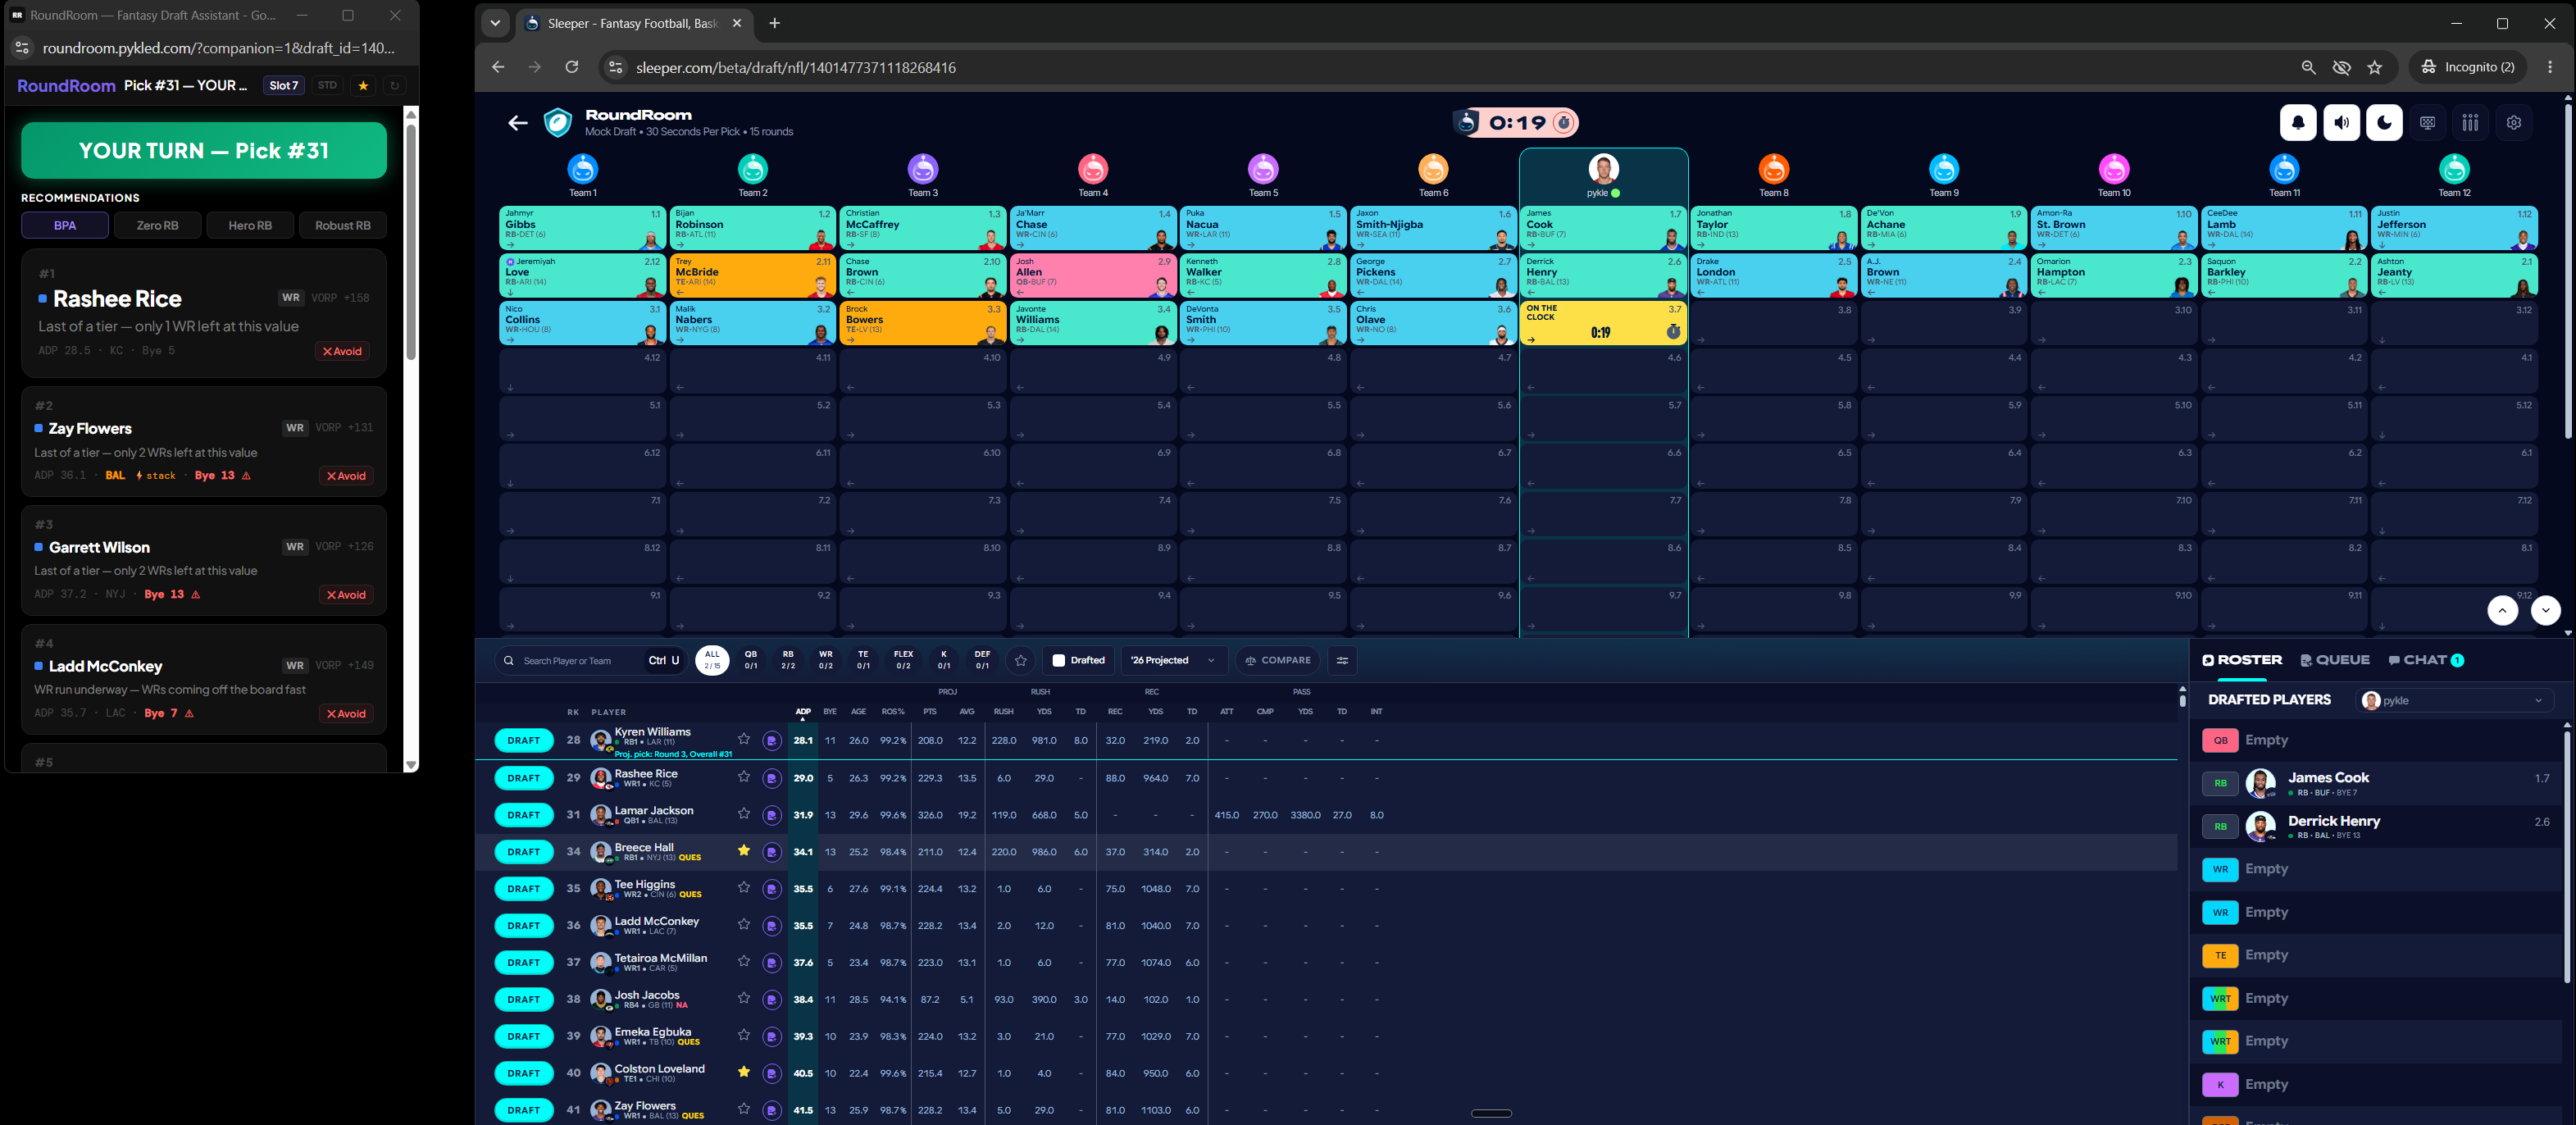This screenshot has height=1125, width=2576.
Task: Click Avoid on the Garrett Wilson recommendation
Action: point(346,595)
